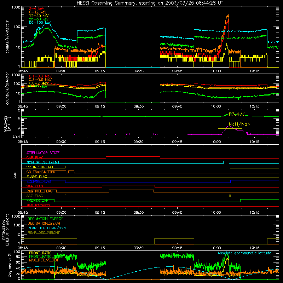Select the SAA_FLAG label
The height and width of the screenshot is (283, 283).
point(35,186)
